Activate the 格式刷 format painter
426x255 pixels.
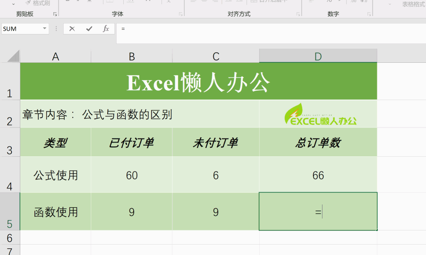click(37, 3)
